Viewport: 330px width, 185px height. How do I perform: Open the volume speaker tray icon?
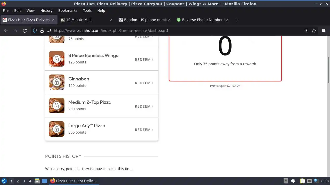(x=293, y=181)
